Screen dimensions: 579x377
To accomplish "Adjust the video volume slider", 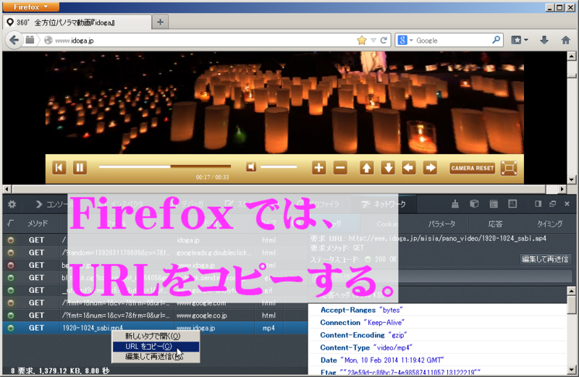I will tap(279, 167).
